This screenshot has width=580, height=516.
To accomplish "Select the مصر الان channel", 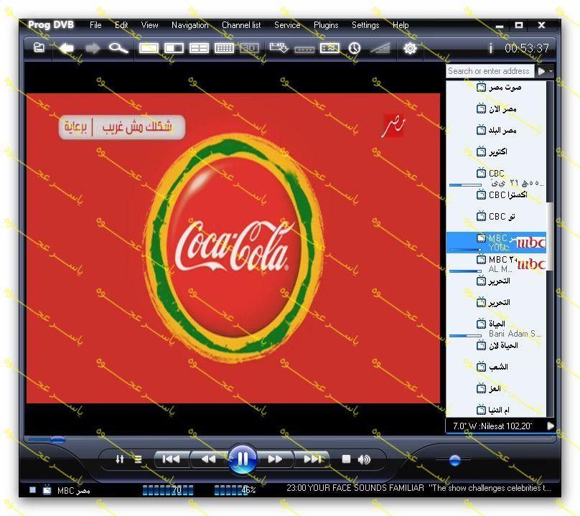I will click(496, 109).
